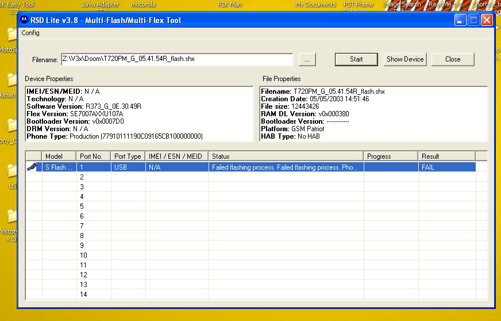501x321 pixels.
Task: Click the Progress column header
Action: (391, 156)
